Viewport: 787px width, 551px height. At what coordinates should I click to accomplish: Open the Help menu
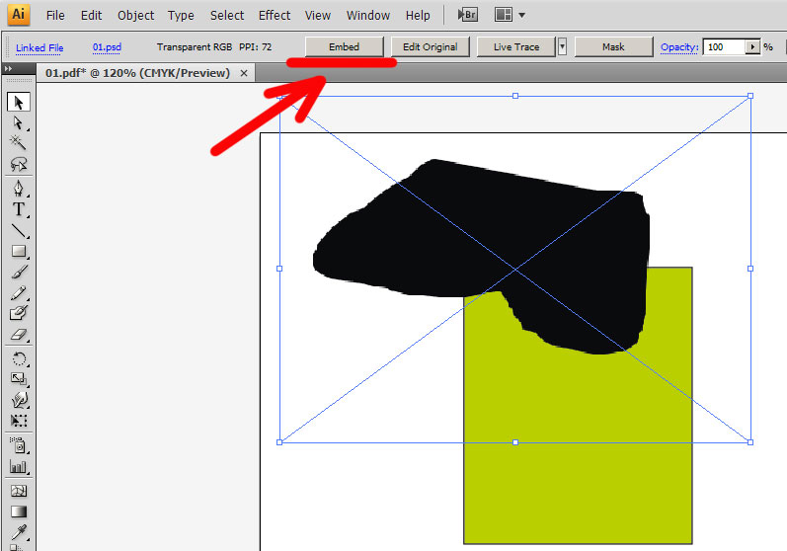pos(418,16)
